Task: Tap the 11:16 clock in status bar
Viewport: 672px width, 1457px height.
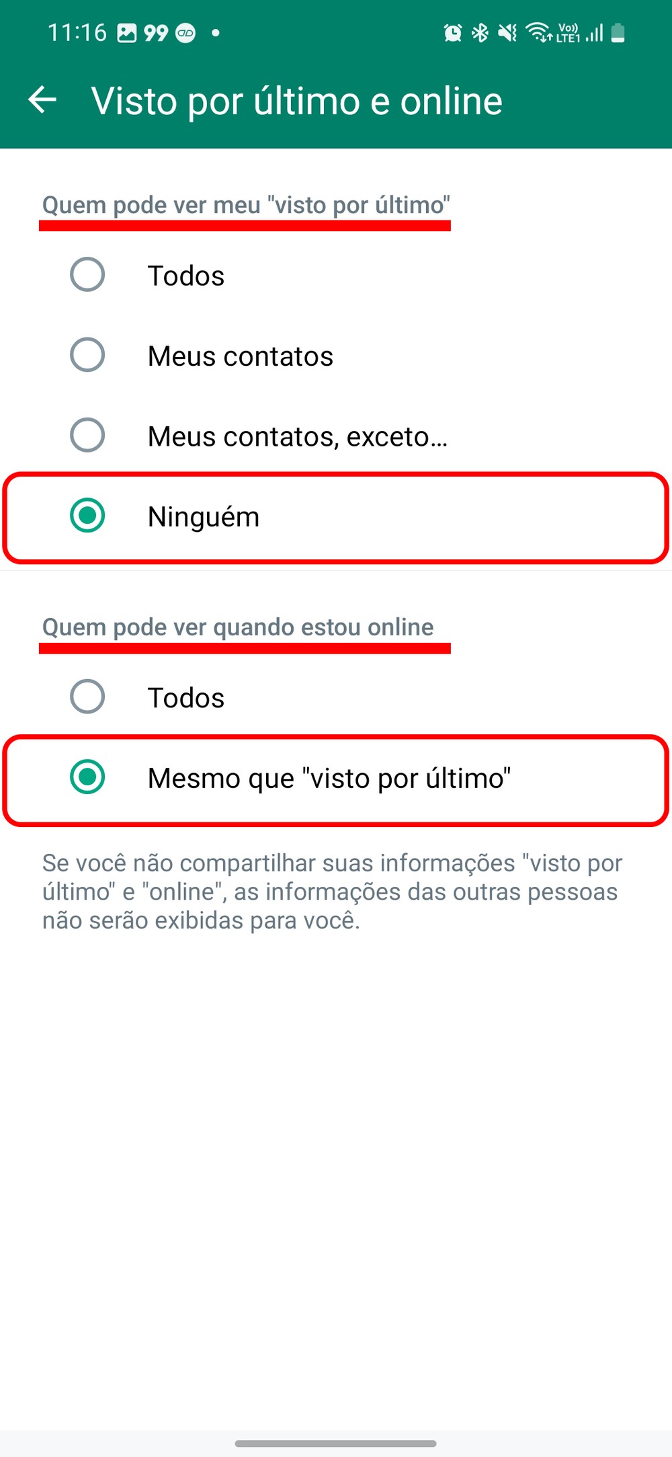Action: (x=77, y=33)
